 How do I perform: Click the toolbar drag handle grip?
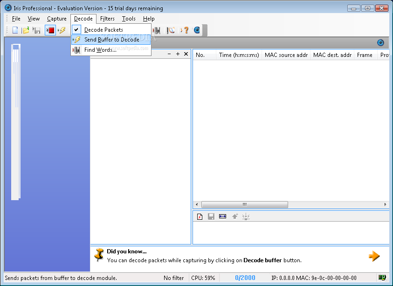[7, 30]
